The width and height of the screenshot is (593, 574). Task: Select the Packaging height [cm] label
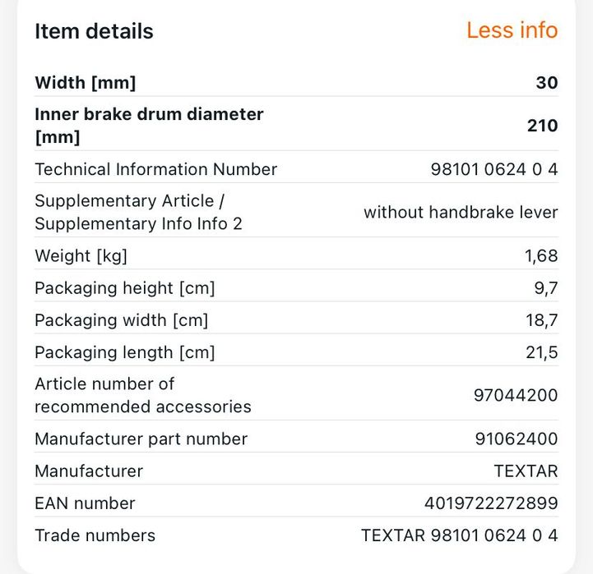tap(124, 288)
